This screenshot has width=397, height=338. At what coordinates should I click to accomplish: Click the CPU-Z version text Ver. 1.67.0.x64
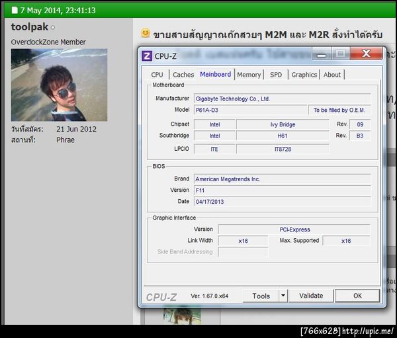[x=209, y=296]
